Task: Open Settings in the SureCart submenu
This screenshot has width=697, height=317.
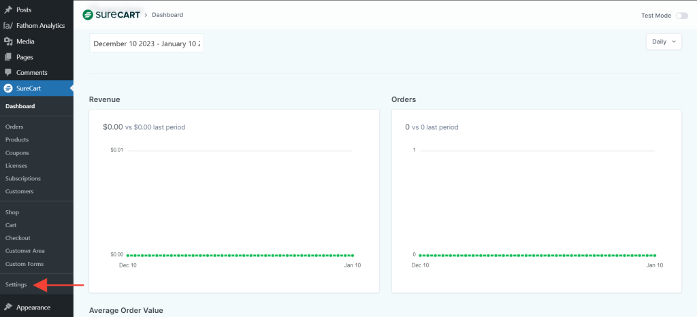Action: click(16, 284)
